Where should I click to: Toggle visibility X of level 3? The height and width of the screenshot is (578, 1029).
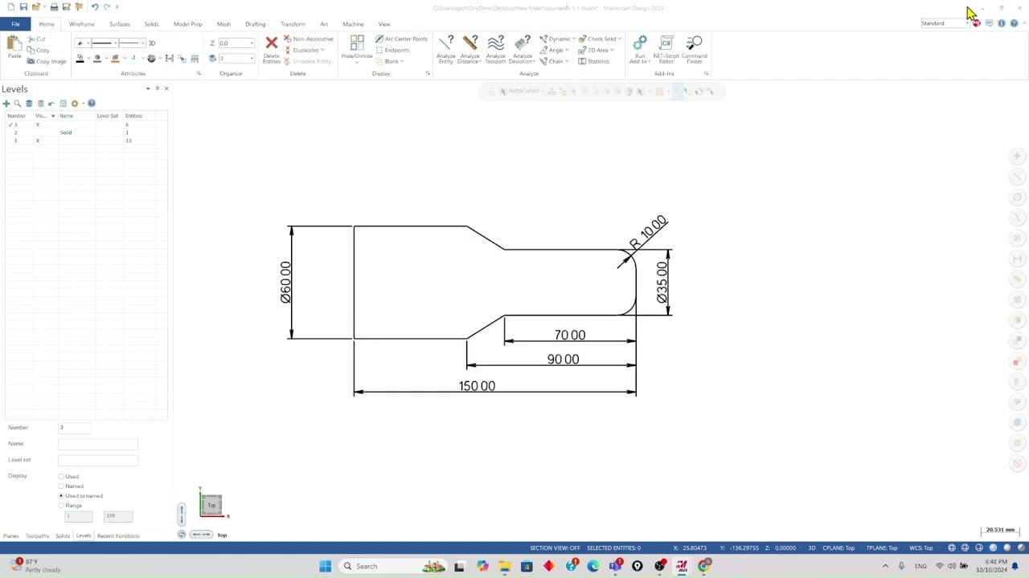[x=37, y=124]
